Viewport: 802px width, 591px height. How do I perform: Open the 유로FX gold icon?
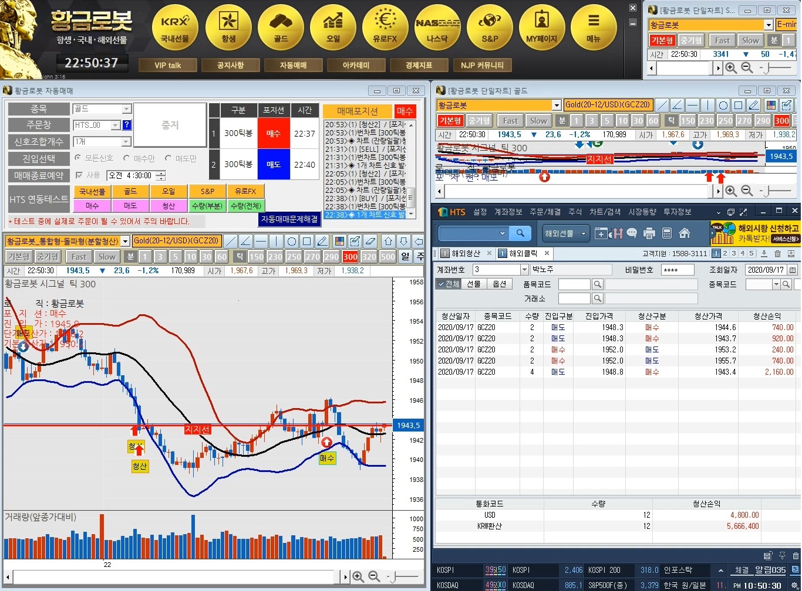[385, 27]
